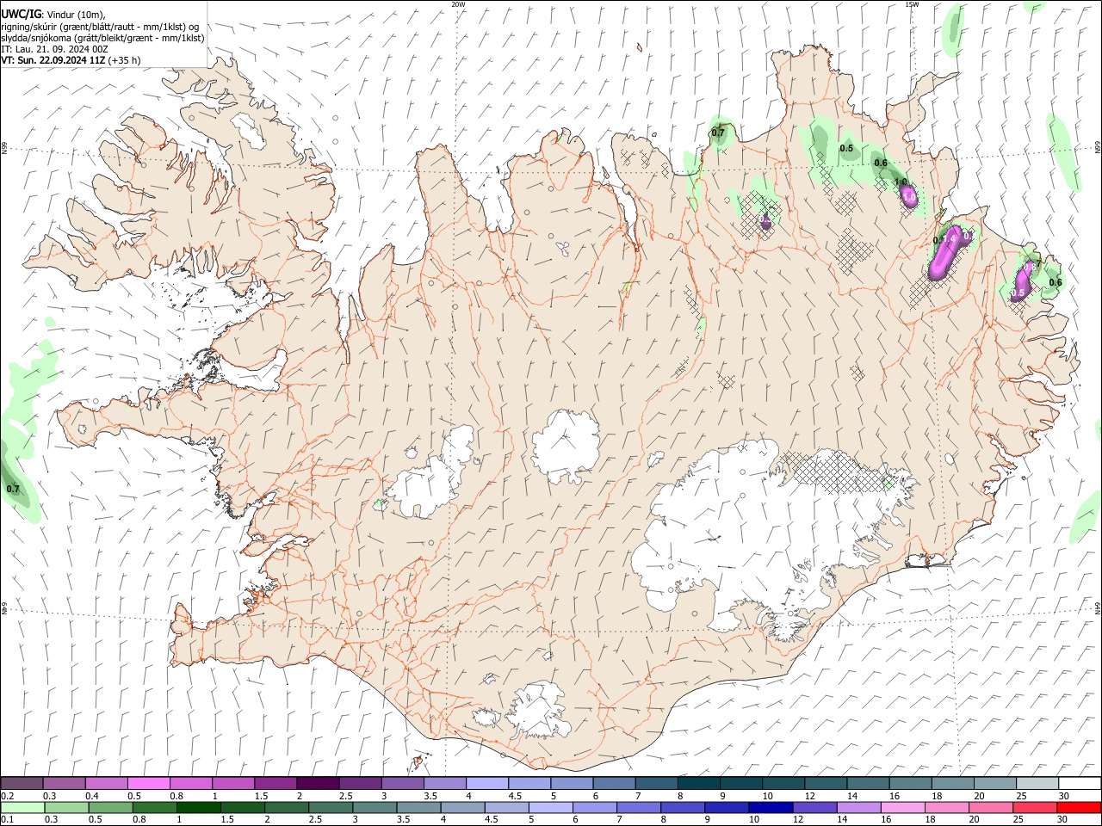The height and width of the screenshot is (826, 1102).
Task: Select the darkest green 1 rain legend swatch
Action: (198, 807)
